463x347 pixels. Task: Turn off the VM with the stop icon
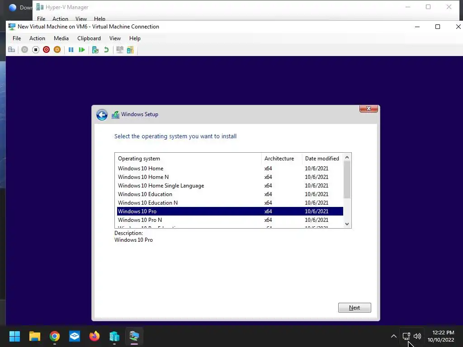[35, 50]
